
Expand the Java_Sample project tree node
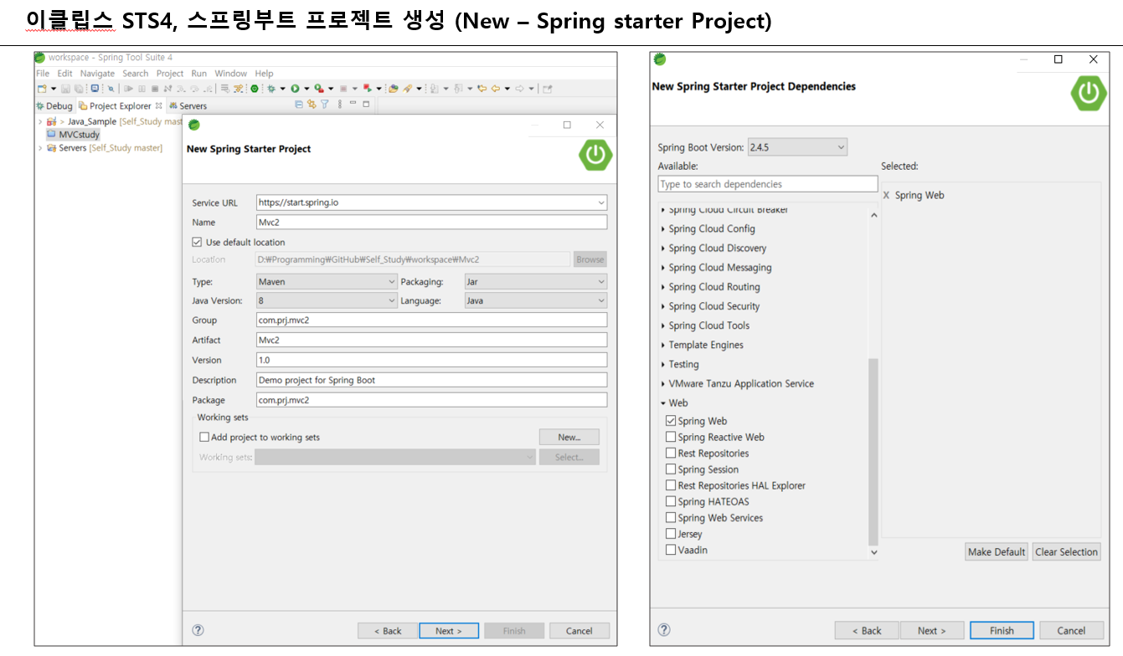pyautogui.click(x=40, y=122)
